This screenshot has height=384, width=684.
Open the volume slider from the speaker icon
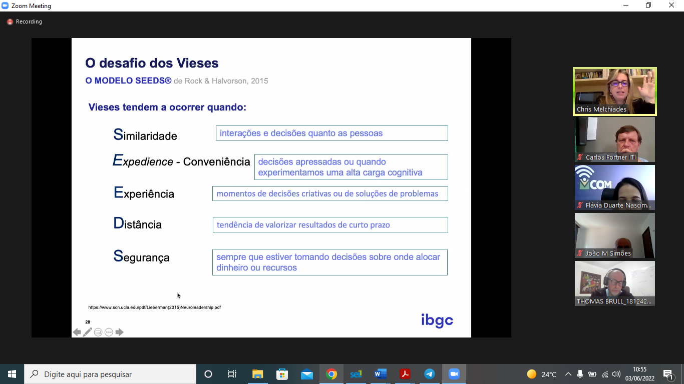click(615, 373)
